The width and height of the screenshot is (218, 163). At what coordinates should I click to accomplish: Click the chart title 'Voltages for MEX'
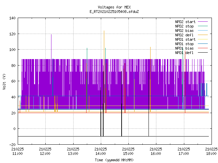tap(114, 7)
